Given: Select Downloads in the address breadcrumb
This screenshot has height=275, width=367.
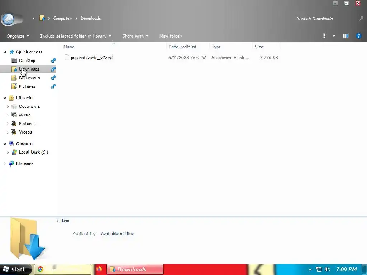Looking at the screenshot, I should coord(91,18).
